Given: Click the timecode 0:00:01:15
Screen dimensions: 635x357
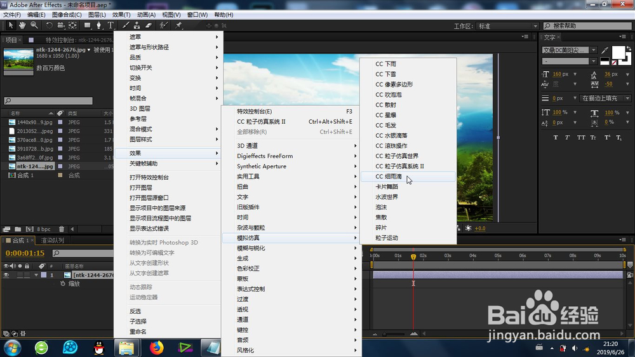Looking at the screenshot, I should 25,253.
